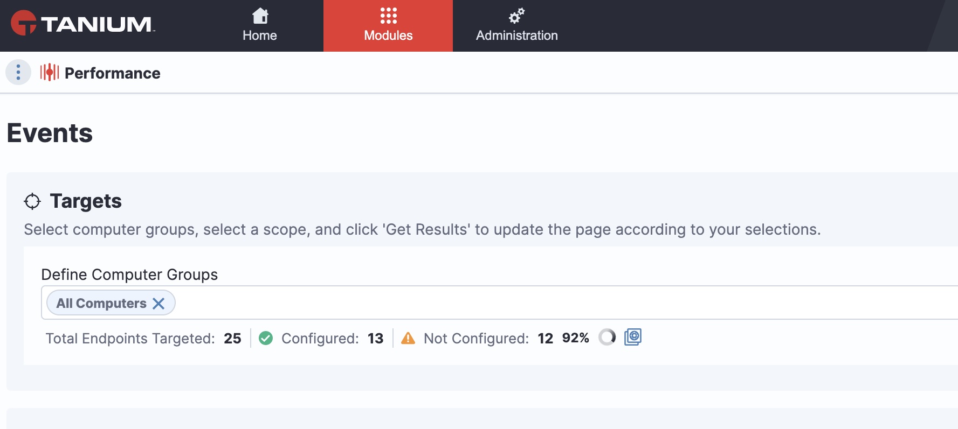This screenshot has height=429, width=958.
Task: Click the 92% progress text
Action: (575, 338)
